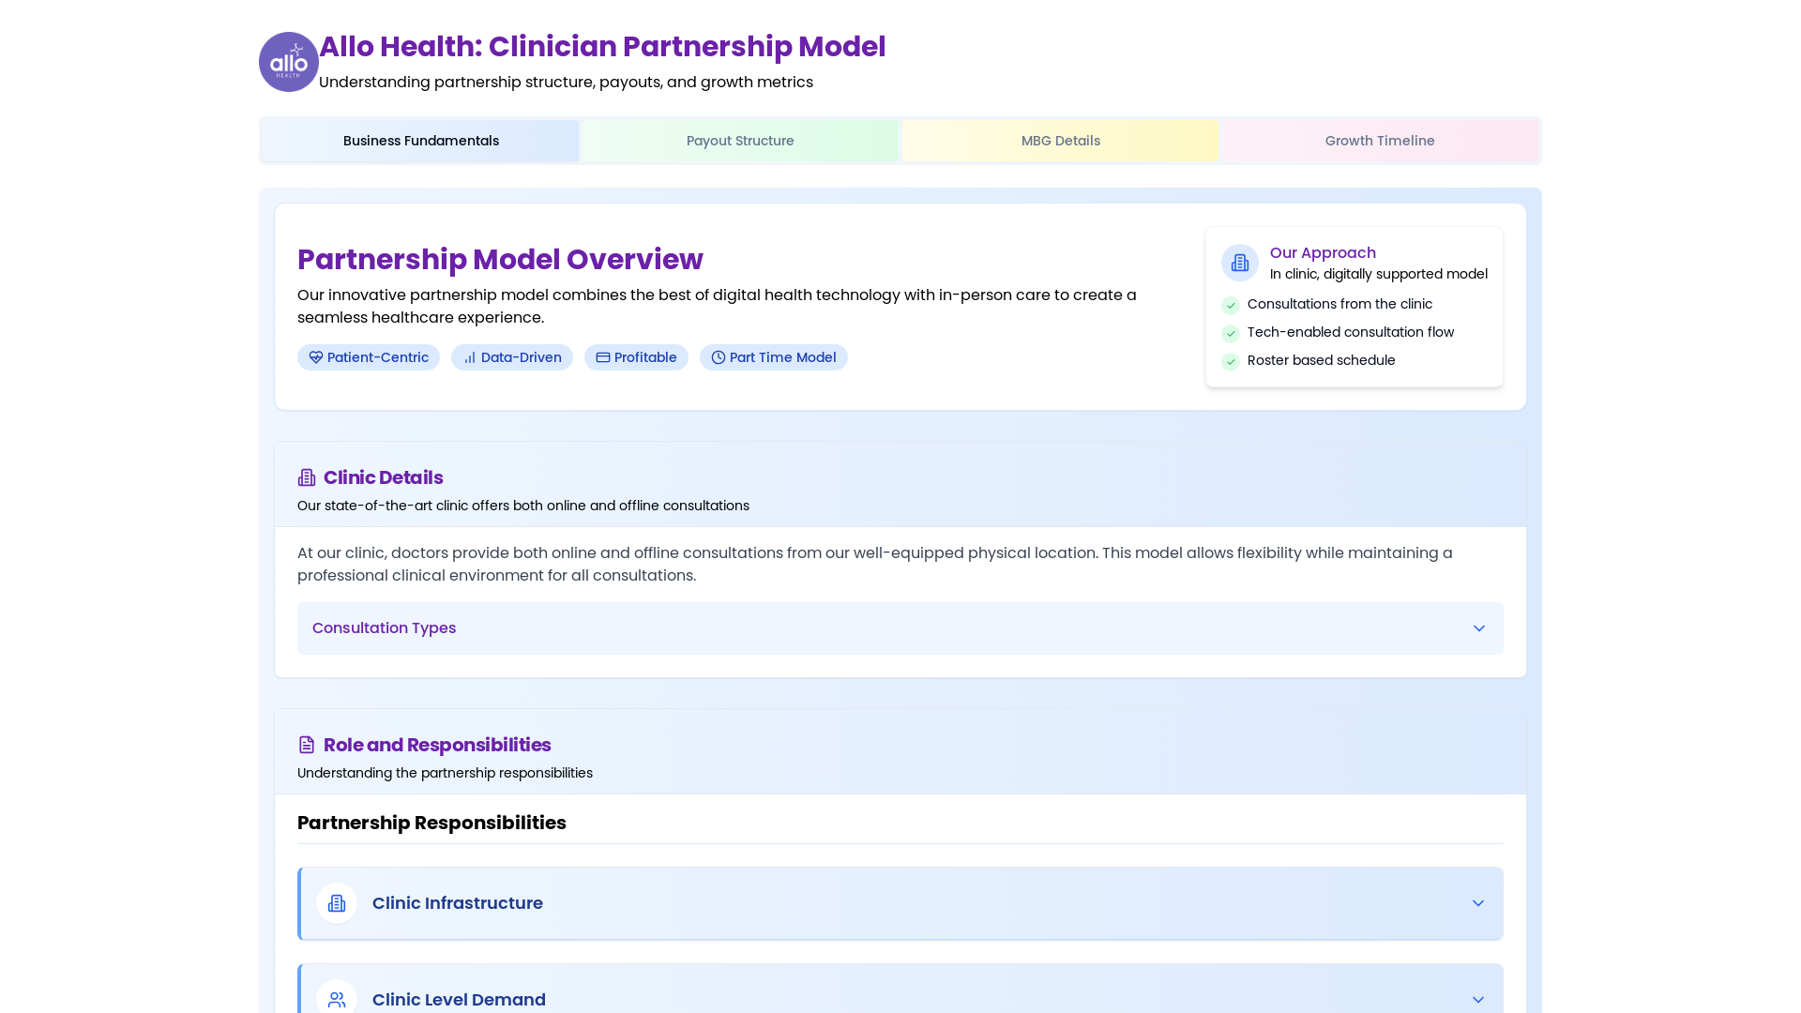This screenshot has width=1801, height=1013.
Task: Click the Our Approach heading
Action: click(x=1323, y=252)
